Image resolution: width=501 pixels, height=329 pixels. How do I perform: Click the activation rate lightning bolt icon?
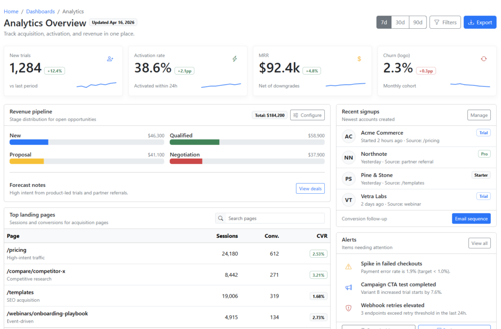click(234, 59)
